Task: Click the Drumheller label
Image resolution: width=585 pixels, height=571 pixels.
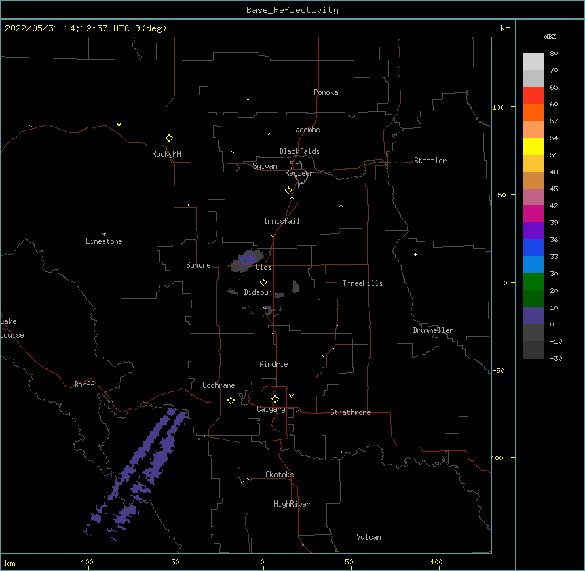Action: (433, 330)
